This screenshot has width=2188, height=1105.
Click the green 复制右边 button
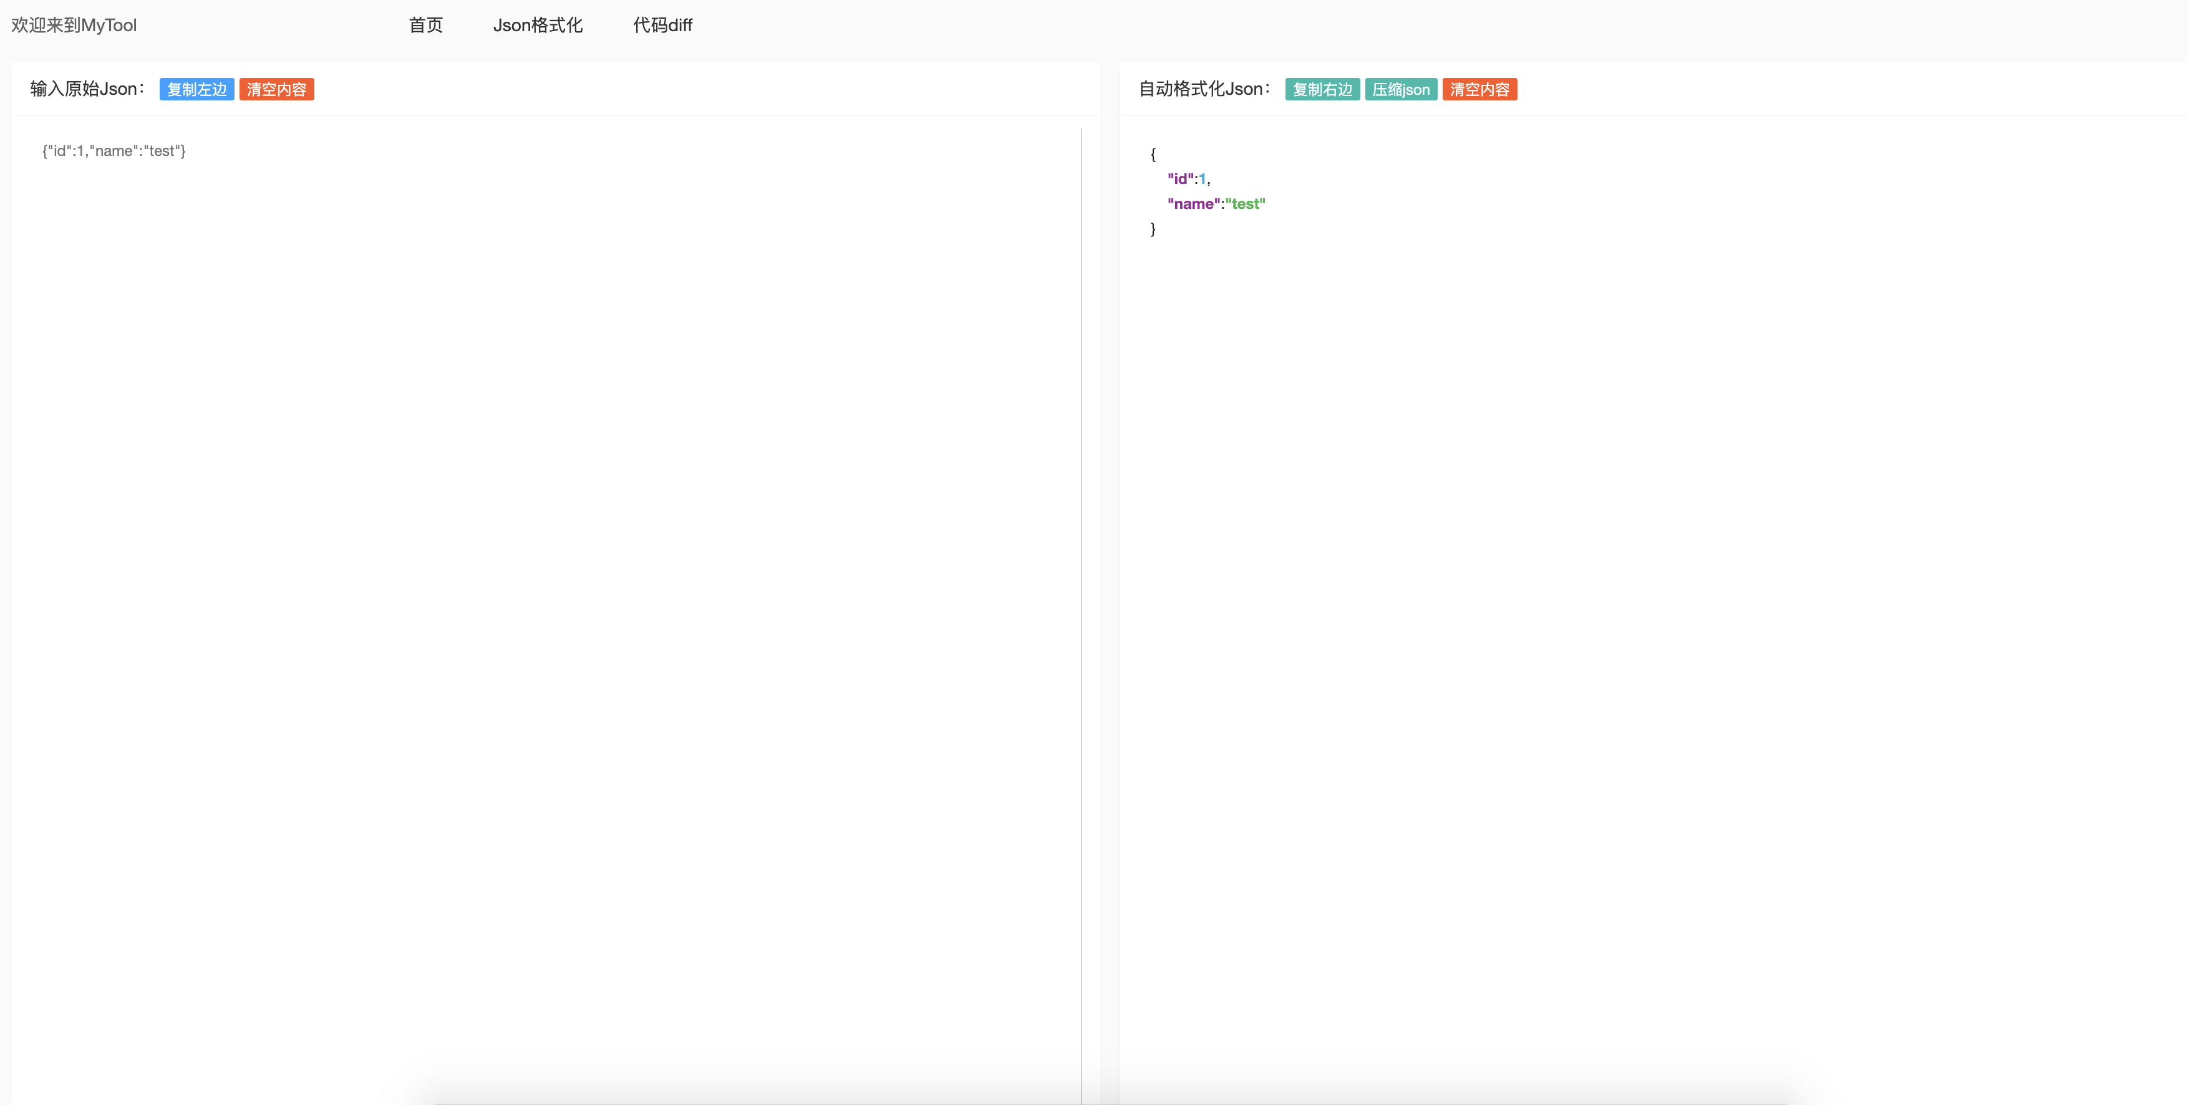tap(1322, 89)
